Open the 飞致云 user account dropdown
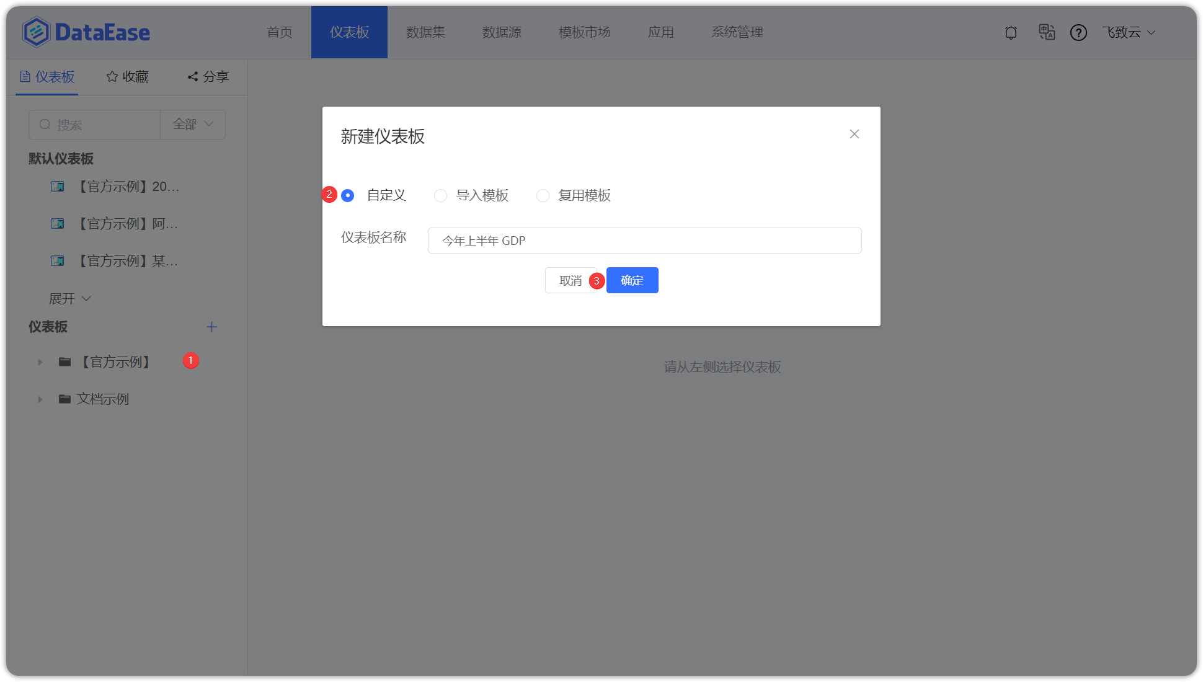This screenshot has height=682, width=1203. 1129,32
